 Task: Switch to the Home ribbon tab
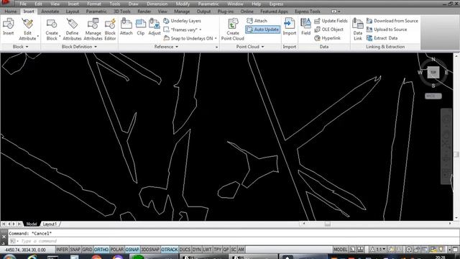[x=11, y=12]
